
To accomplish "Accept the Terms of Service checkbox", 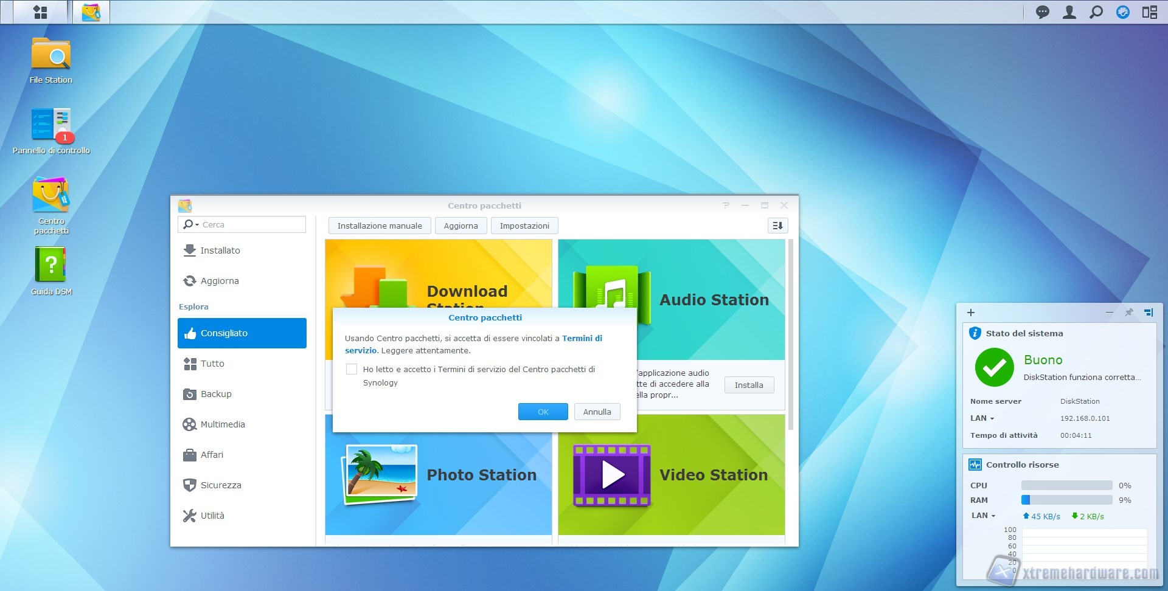I will click(352, 369).
